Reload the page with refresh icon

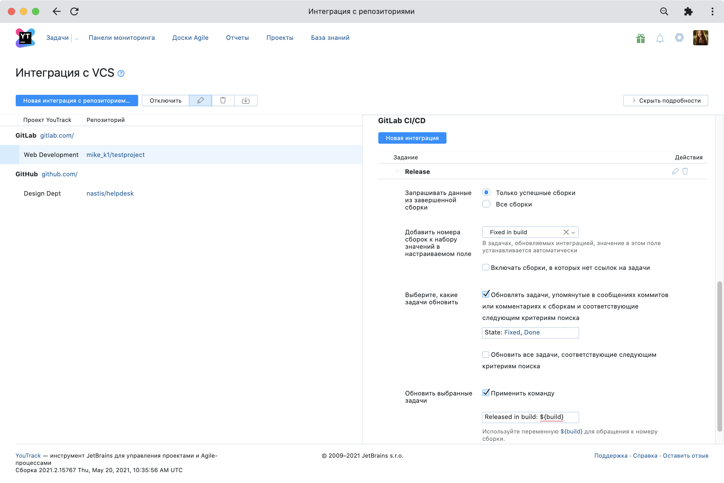(x=75, y=11)
